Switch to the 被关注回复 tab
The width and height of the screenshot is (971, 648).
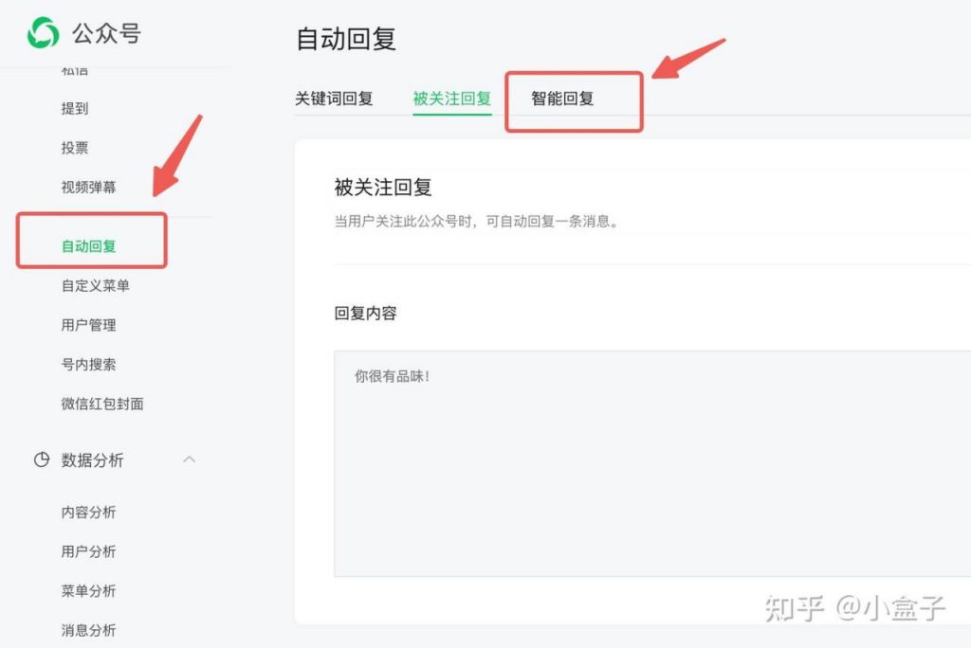(x=452, y=98)
